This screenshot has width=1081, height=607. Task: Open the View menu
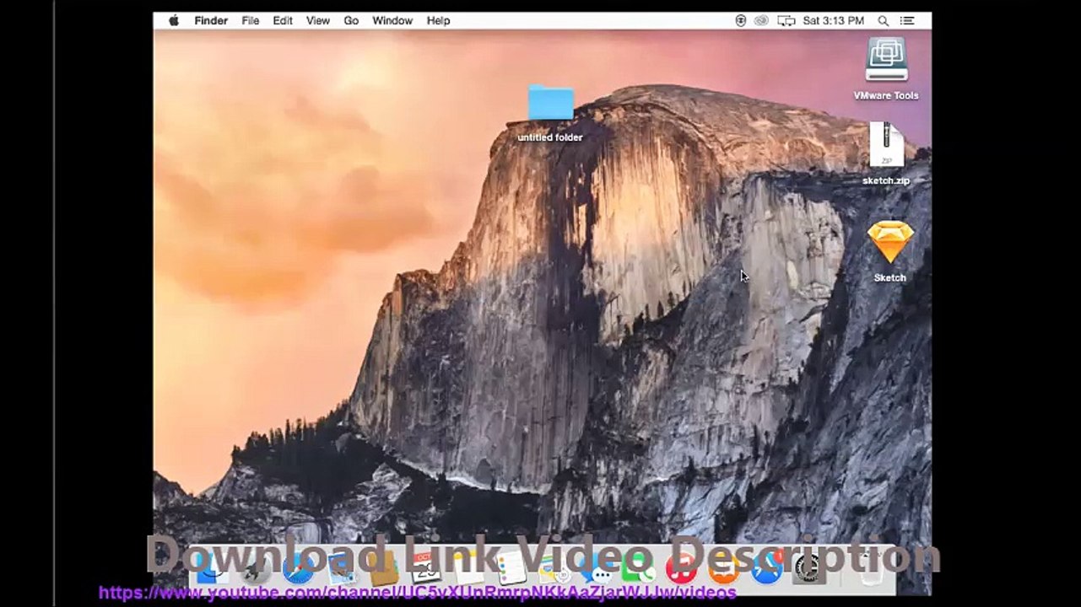click(x=318, y=20)
